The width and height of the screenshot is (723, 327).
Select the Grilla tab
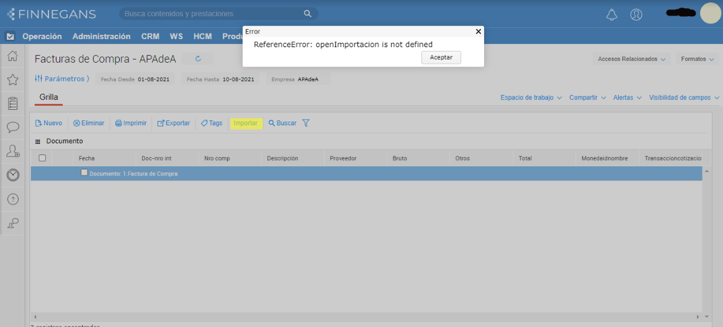click(48, 97)
